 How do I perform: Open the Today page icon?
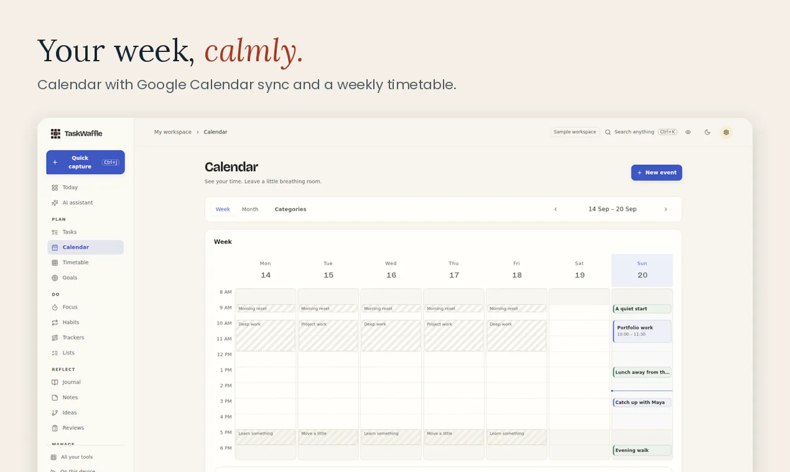tap(55, 187)
